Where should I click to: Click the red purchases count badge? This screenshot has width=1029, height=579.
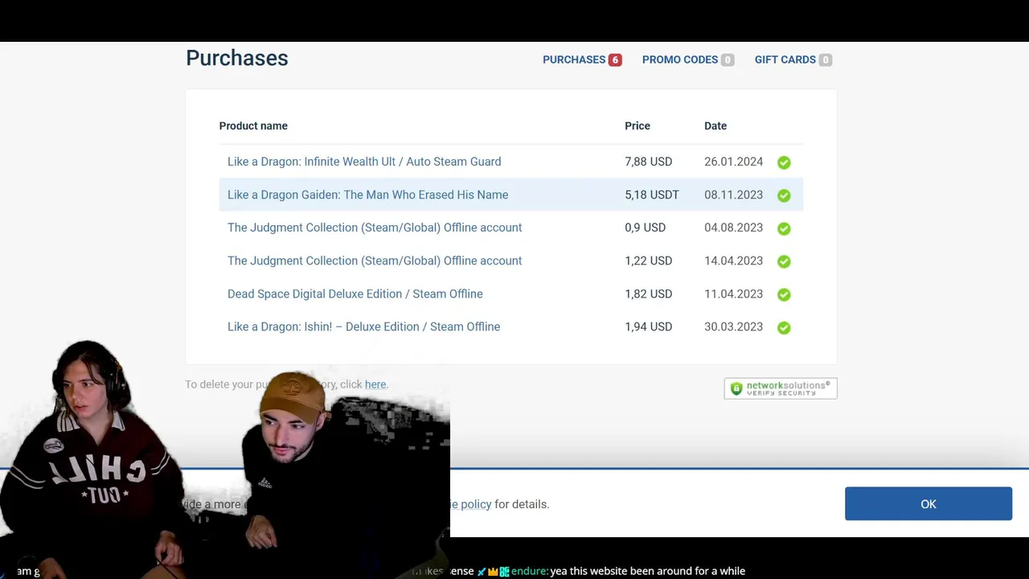615,60
